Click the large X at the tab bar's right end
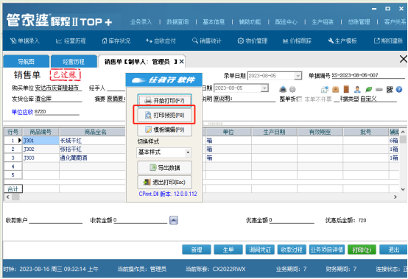 coord(403,59)
